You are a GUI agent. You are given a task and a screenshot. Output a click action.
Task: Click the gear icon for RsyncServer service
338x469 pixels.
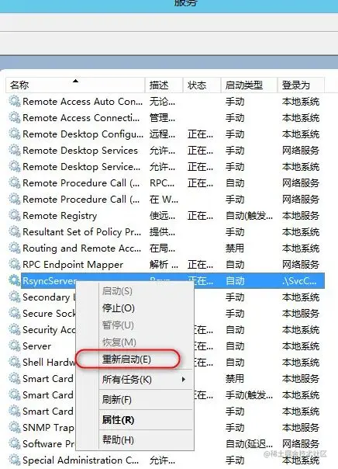click(x=14, y=280)
